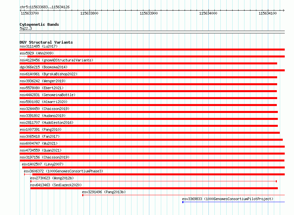Viewport: 294px width, 215px height.
Task: Click nsv6140961 (ByrskaBishop2022) label
Action: tap(49, 74)
